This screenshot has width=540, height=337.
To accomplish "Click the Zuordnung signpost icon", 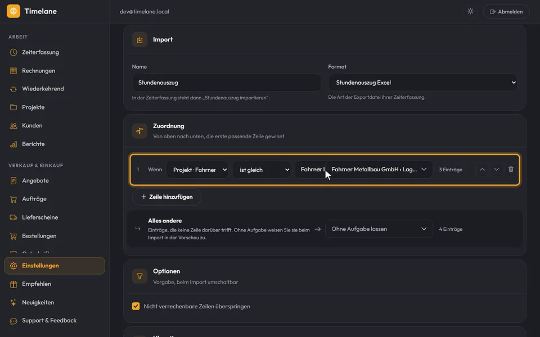I will 139,131.
